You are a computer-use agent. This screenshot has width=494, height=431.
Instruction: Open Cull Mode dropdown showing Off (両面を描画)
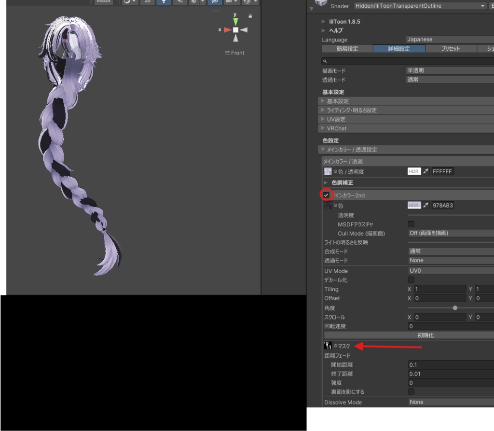pyautogui.click(x=451, y=233)
